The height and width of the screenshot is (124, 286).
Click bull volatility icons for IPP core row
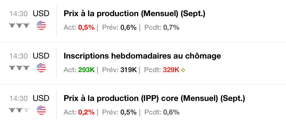pos(19,110)
